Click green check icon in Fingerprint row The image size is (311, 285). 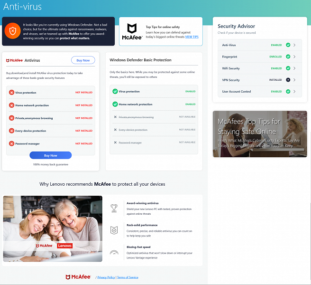(288, 57)
